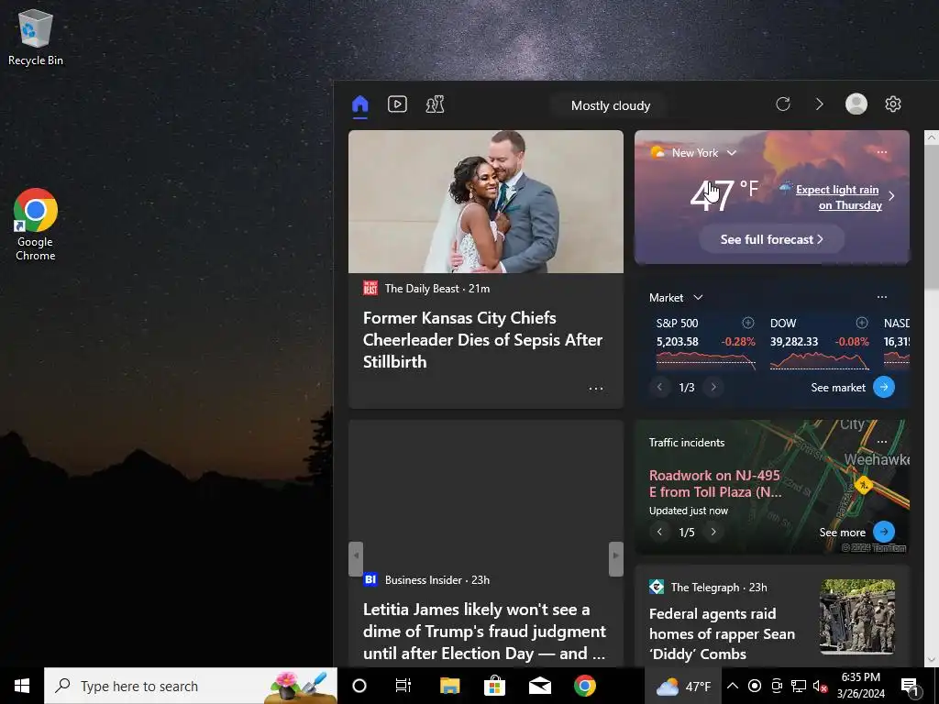This screenshot has width=939, height=704.
Task: Refresh the news feed
Action: pyautogui.click(x=783, y=104)
